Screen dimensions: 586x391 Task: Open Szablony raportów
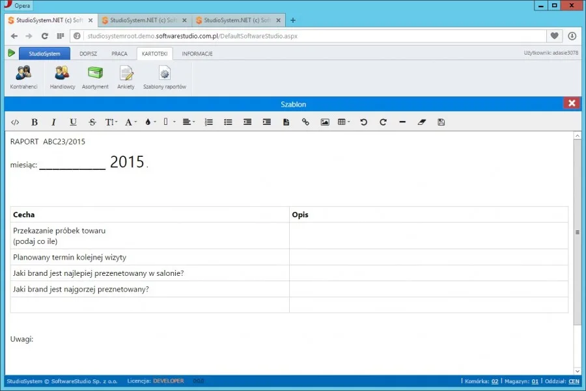pyautogui.click(x=165, y=77)
